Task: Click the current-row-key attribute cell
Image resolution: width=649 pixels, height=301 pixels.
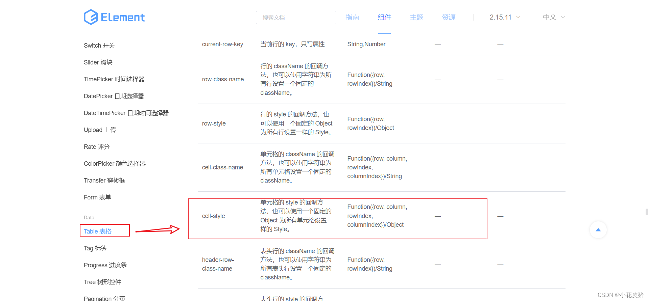Action: (222, 44)
